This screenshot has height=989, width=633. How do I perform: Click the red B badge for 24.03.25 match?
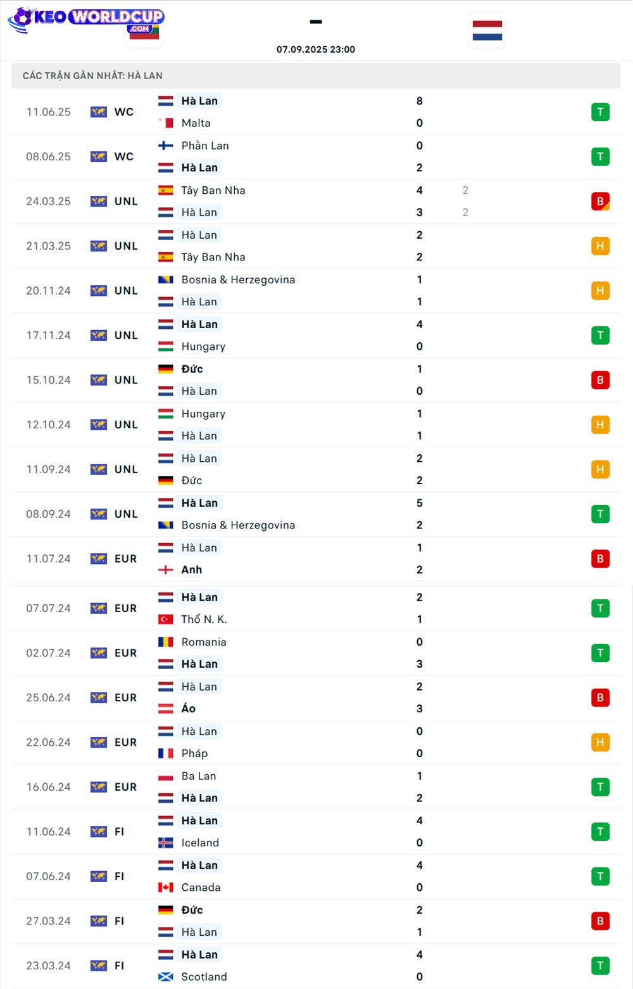[600, 201]
